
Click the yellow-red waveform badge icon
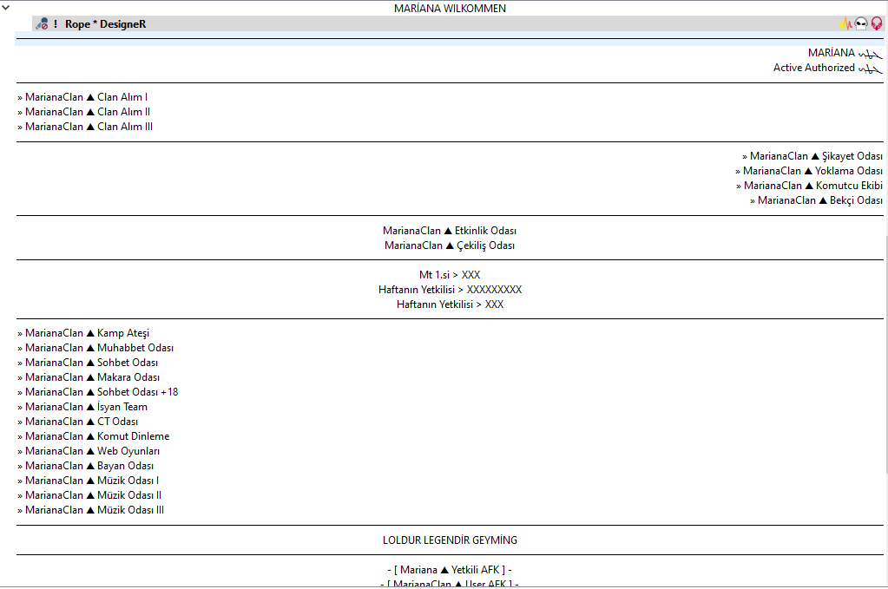(845, 23)
